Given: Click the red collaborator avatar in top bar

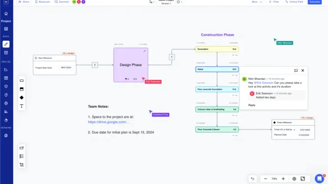Looking at the screenshot, I should click(79, 2).
